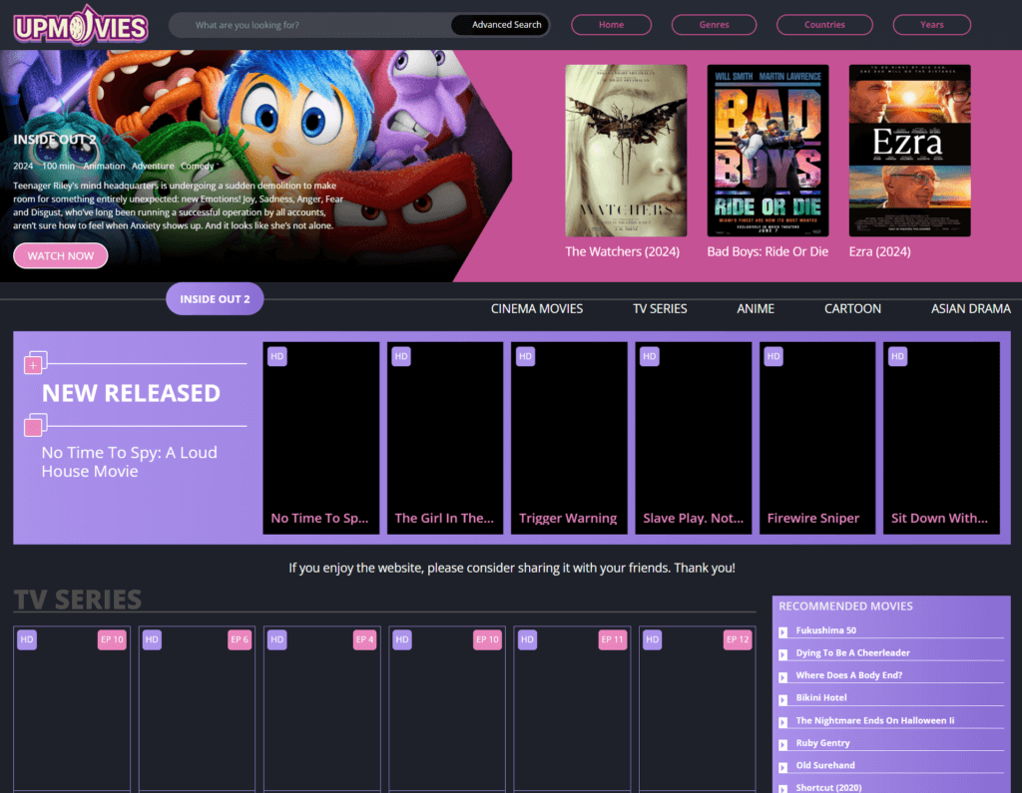Viewport: 1022px width, 793px height.
Task: Open the Years menu
Action: [x=931, y=25]
